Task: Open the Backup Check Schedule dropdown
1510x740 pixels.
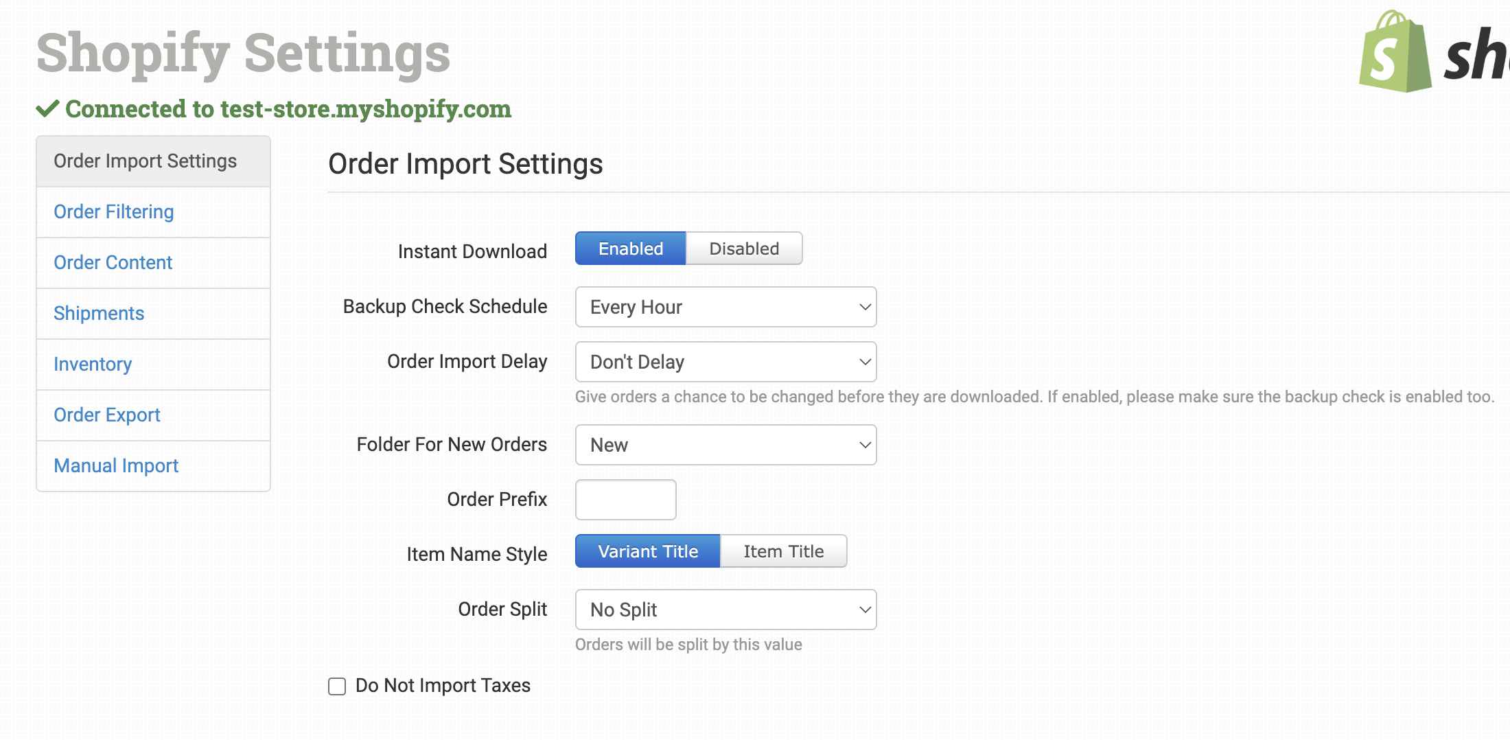Action: coord(725,307)
